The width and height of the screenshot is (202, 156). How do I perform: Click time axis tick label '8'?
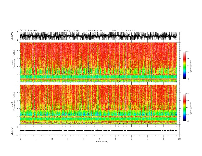[147, 139]
